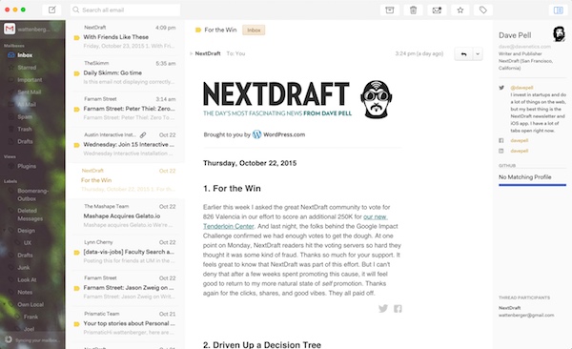Open data-vis-jobs Faculty Search email

click(125, 252)
